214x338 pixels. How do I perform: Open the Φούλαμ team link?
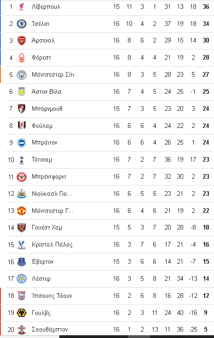click(x=42, y=126)
